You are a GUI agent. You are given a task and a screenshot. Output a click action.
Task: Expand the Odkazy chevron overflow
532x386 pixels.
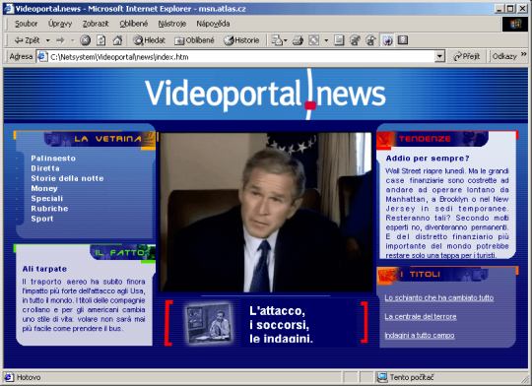point(523,54)
